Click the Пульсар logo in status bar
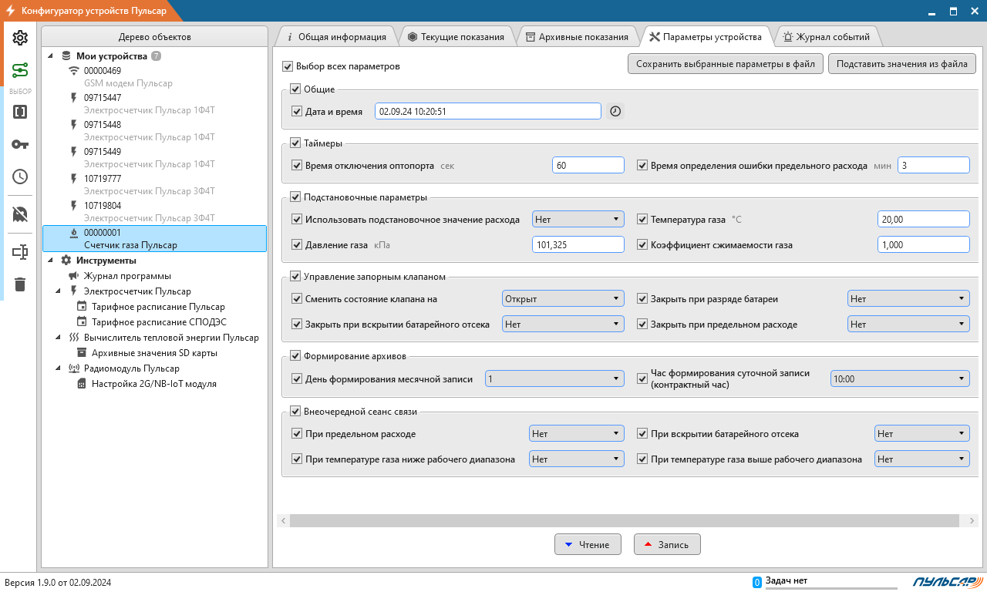The image size is (987, 592). coord(948,581)
